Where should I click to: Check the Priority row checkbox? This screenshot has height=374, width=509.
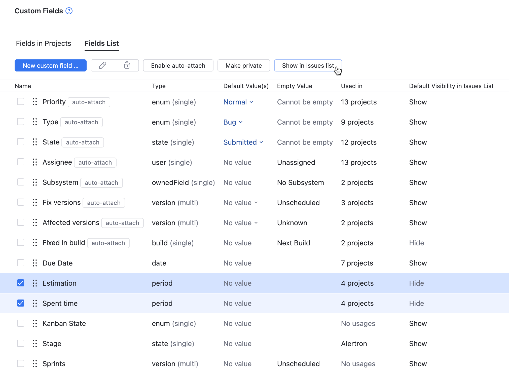pyautogui.click(x=20, y=102)
